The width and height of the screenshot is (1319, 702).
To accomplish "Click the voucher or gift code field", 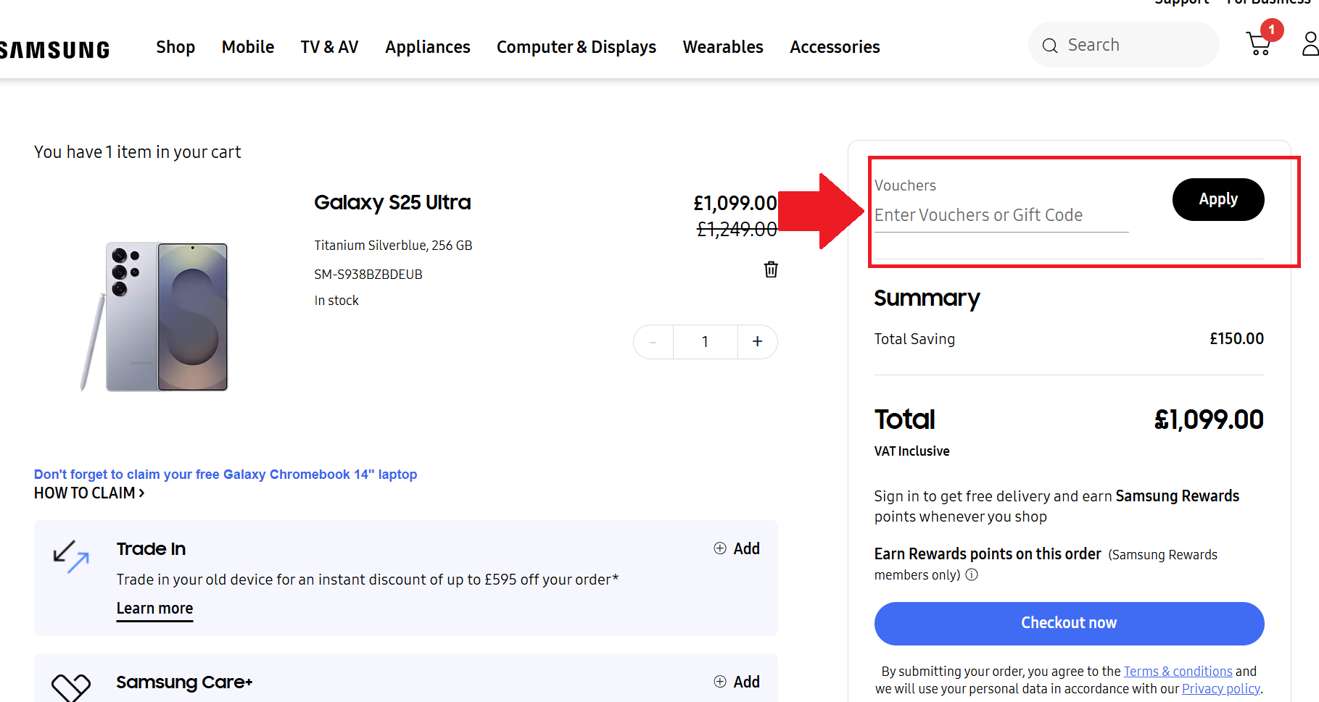I will point(1001,215).
